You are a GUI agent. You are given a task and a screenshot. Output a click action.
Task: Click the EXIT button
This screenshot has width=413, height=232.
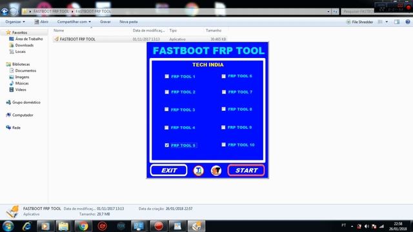169,170
